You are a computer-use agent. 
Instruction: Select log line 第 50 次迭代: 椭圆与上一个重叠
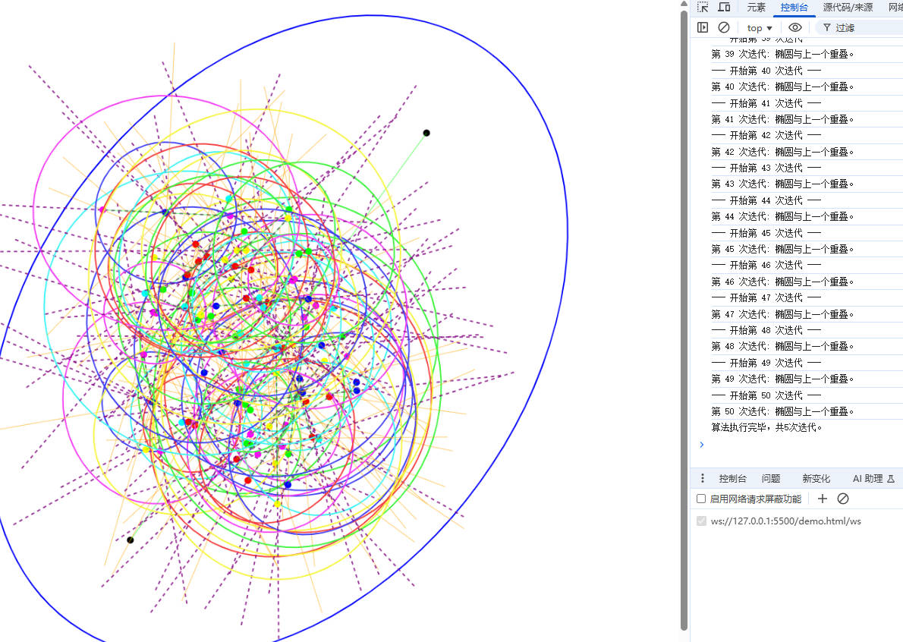(x=782, y=411)
